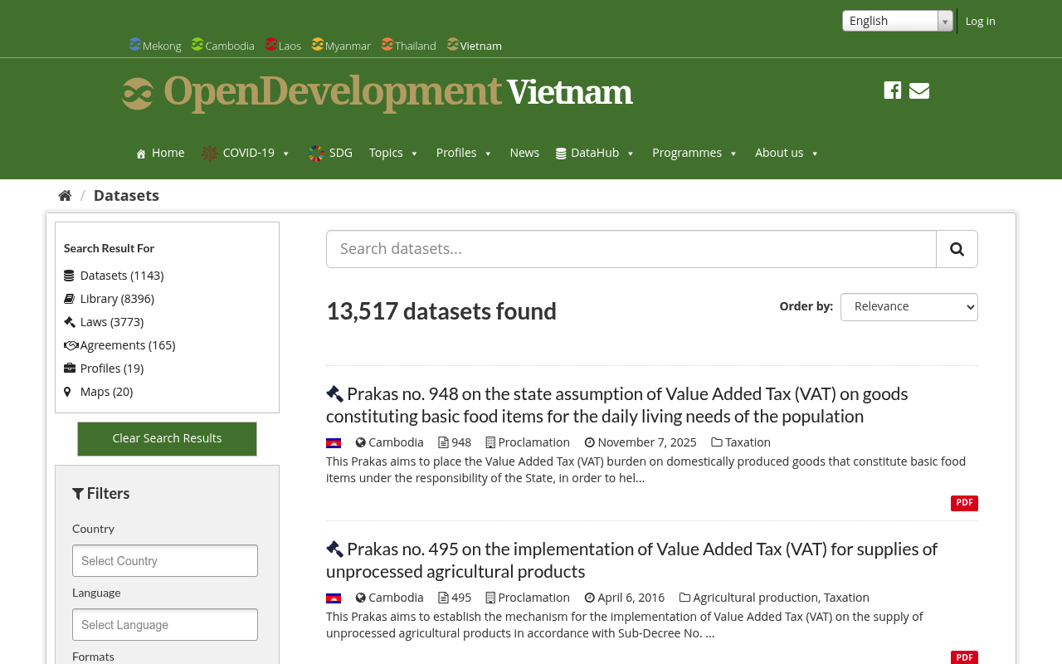Image resolution: width=1062 pixels, height=664 pixels.
Task: Open the Order by Relevance dropdown
Action: 909,307
